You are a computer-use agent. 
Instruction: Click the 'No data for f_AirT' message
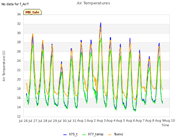point(15,4)
